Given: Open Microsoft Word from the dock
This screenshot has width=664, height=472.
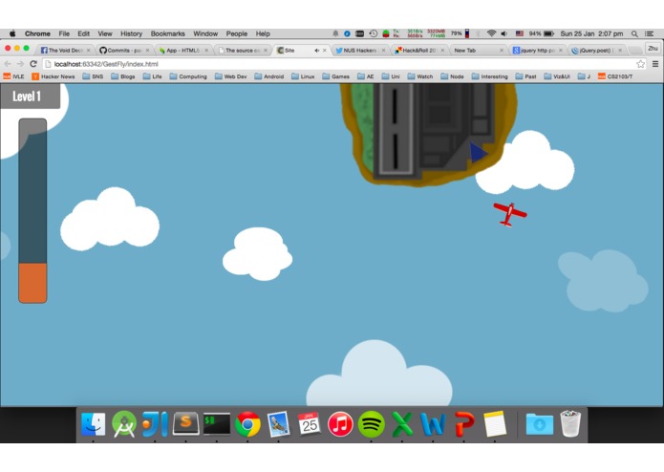Looking at the screenshot, I should coord(433,423).
